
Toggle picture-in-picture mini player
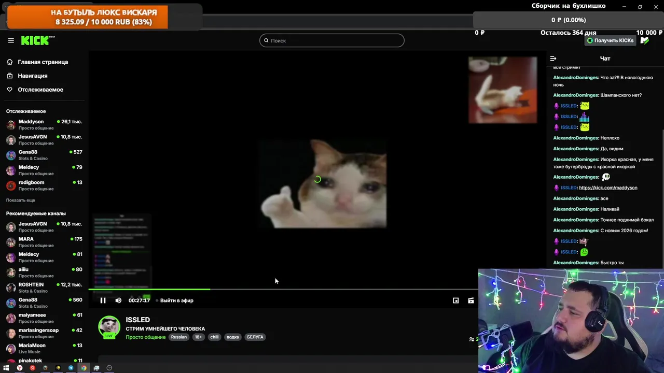(x=455, y=300)
